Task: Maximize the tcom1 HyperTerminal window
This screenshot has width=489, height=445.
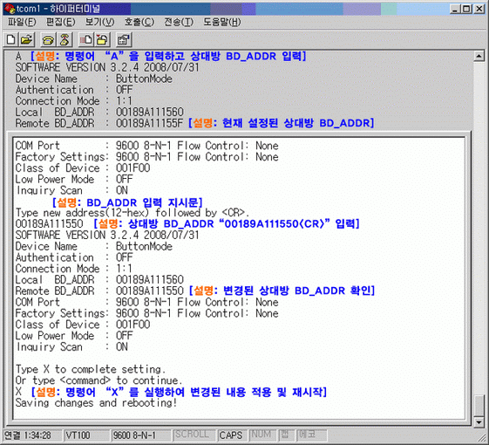Action: coord(466,9)
